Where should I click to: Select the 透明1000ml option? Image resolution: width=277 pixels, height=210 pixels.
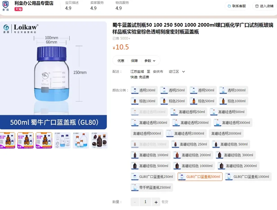(233, 90)
